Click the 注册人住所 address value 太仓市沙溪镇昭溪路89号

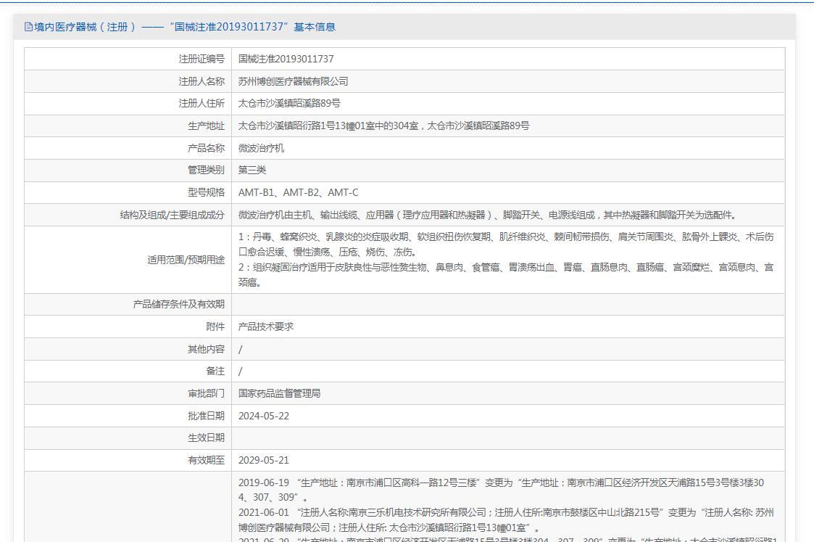[289, 104]
